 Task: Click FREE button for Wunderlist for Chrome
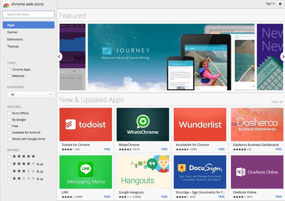pyautogui.click(x=221, y=149)
